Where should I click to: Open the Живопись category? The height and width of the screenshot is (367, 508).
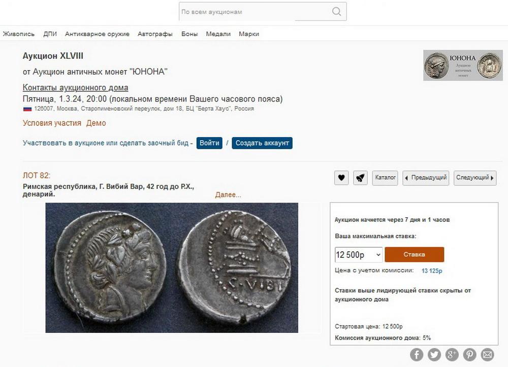click(x=19, y=34)
